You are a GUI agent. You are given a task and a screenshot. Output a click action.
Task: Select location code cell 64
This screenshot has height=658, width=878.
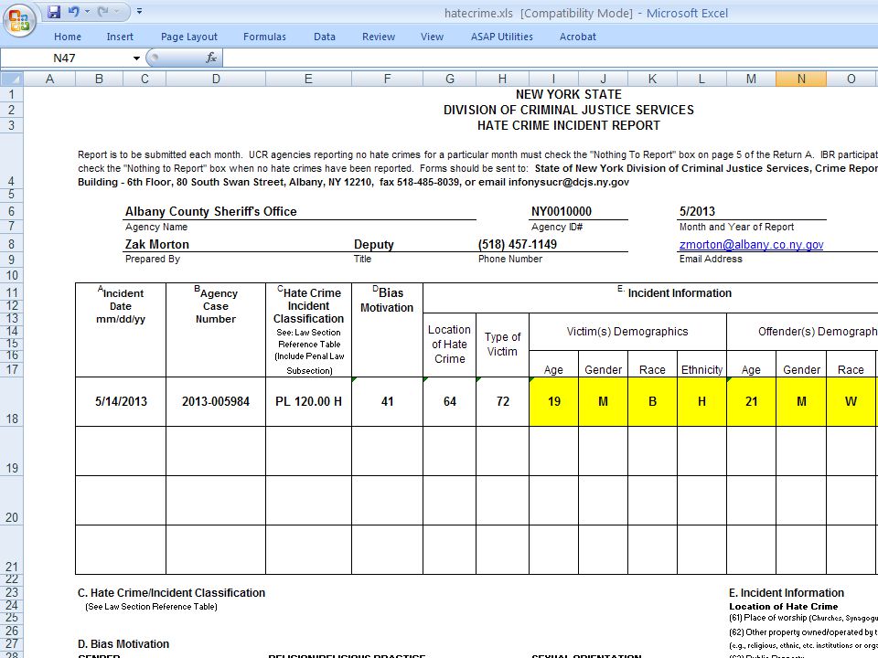point(450,402)
